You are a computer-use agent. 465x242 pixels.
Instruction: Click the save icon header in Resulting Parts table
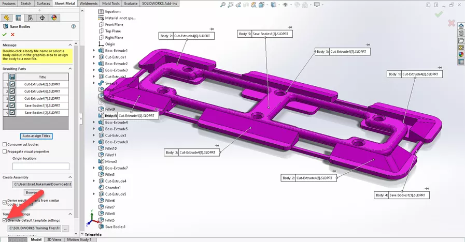coord(12,77)
